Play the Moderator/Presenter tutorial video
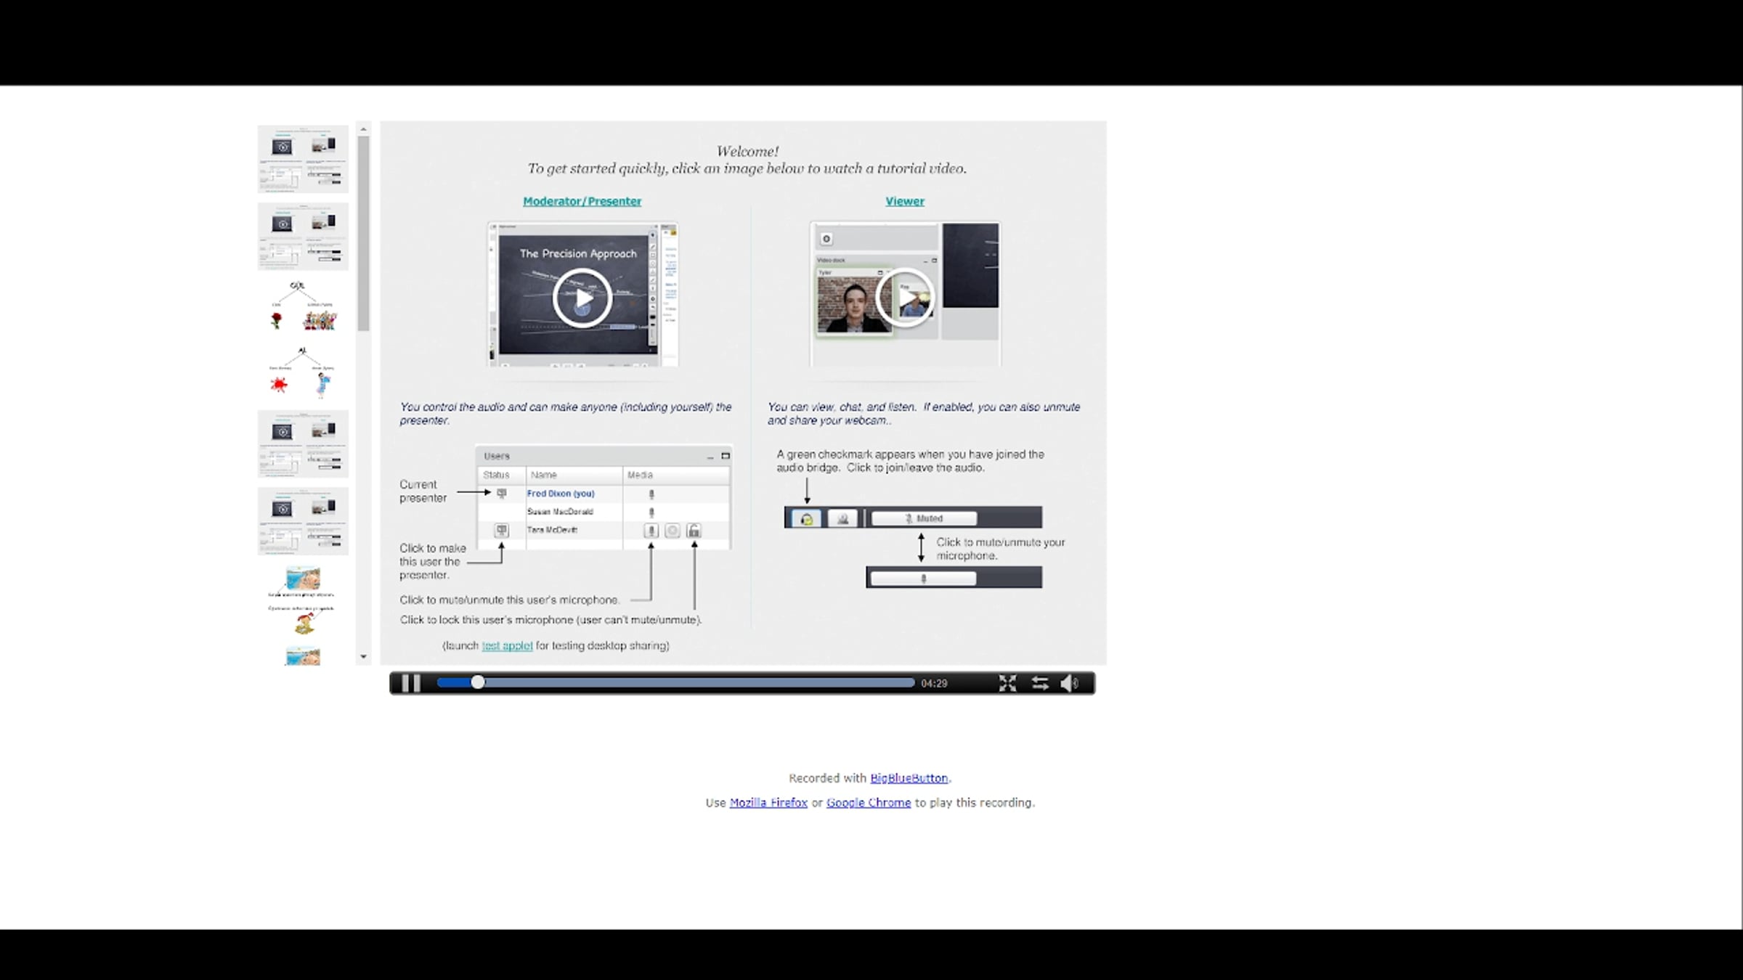This screenshot has width=1743, height=980. (x=582, y=298)
